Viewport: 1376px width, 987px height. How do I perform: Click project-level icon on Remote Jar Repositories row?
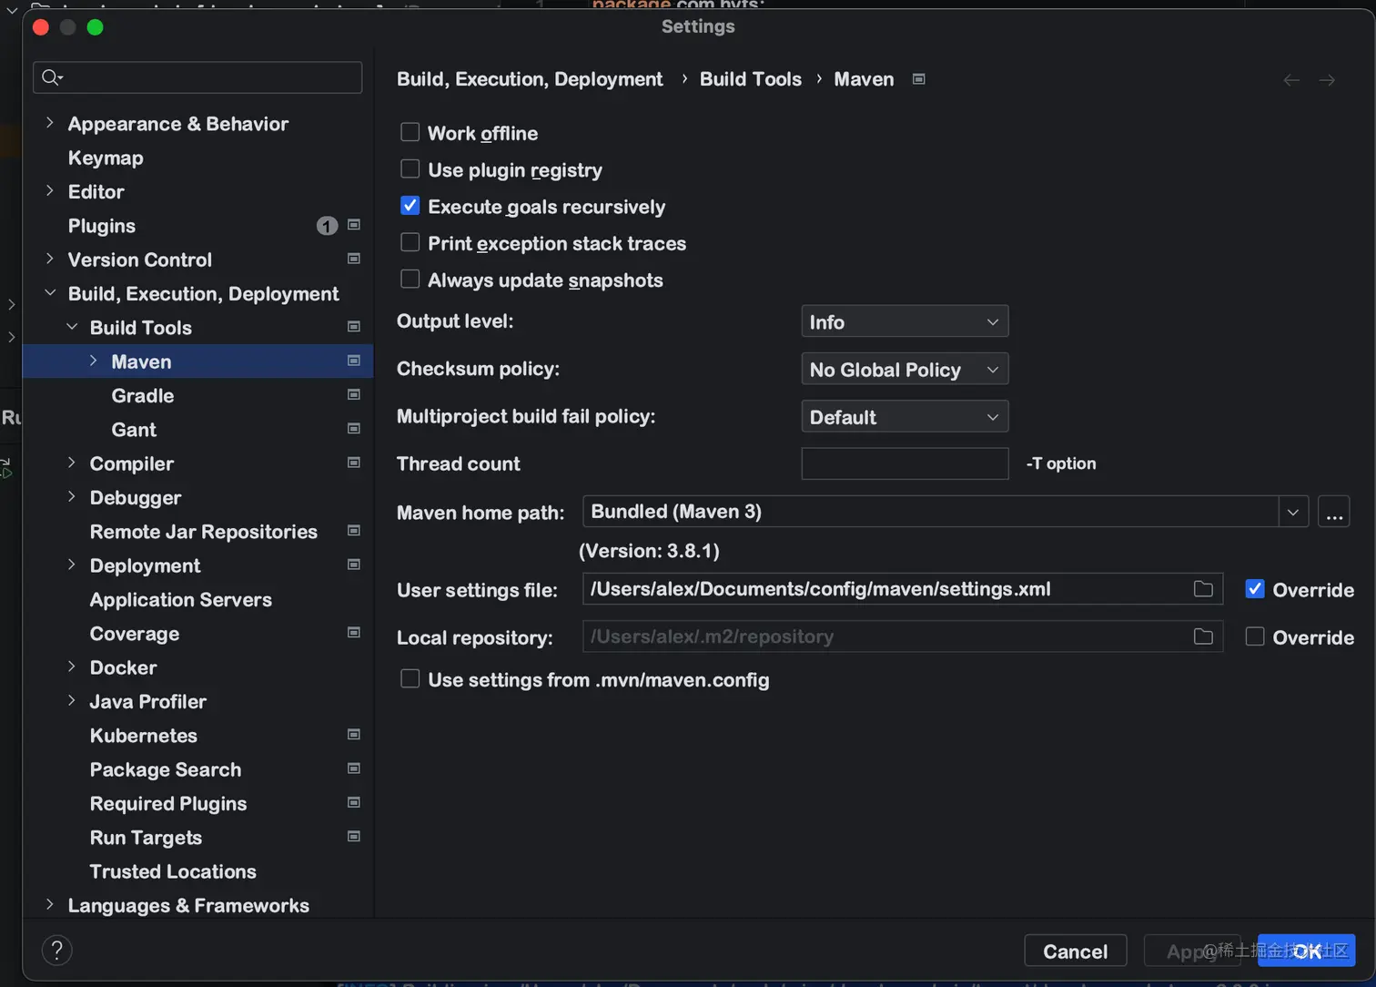354,531
